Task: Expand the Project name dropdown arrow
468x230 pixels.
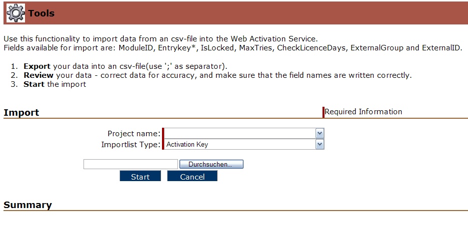Action: 320,134
